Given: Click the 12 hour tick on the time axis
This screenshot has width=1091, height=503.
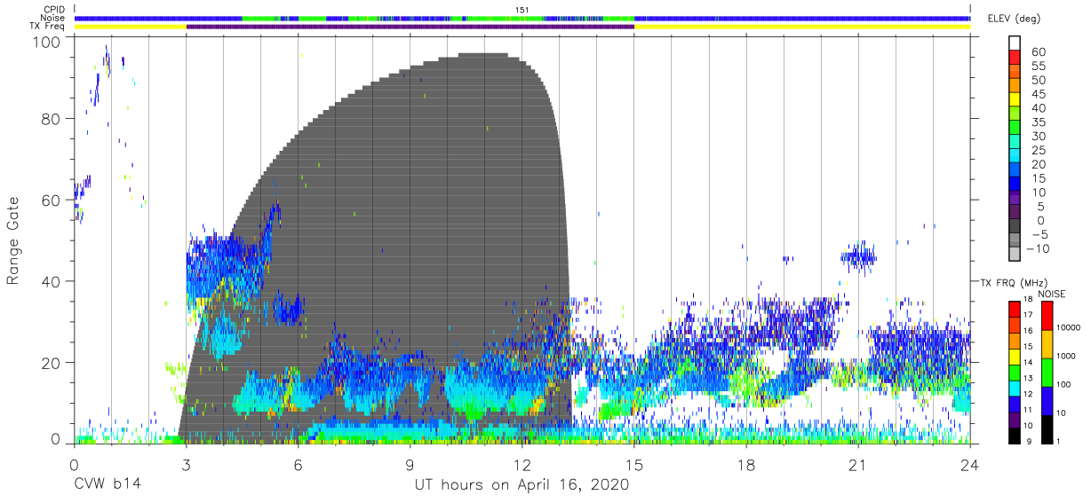Looking at the screenshot, I should [522, 466].
